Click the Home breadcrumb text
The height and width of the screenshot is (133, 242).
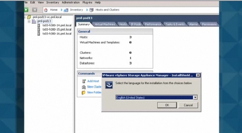54,10
